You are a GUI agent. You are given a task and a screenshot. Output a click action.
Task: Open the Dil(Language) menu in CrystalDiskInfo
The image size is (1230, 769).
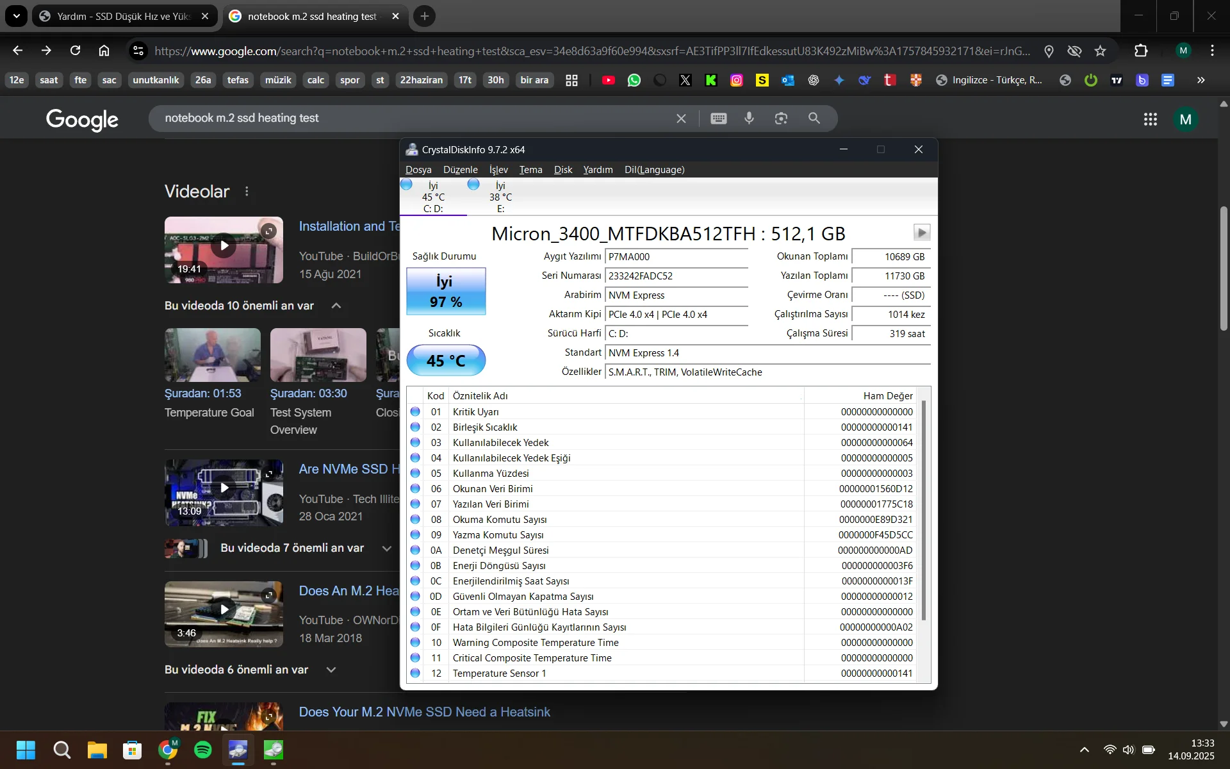tap(654, 170)
